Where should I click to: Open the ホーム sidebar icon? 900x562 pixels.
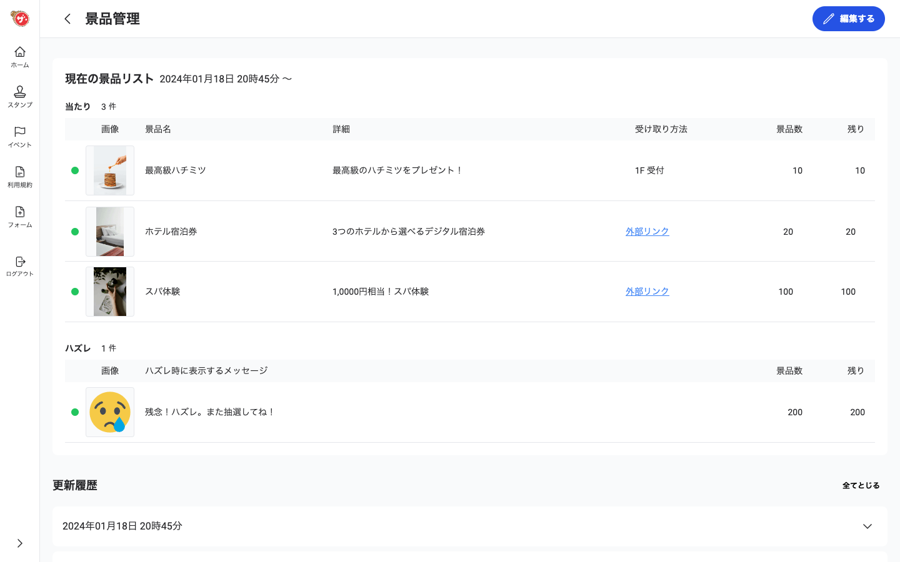[19, 56]
